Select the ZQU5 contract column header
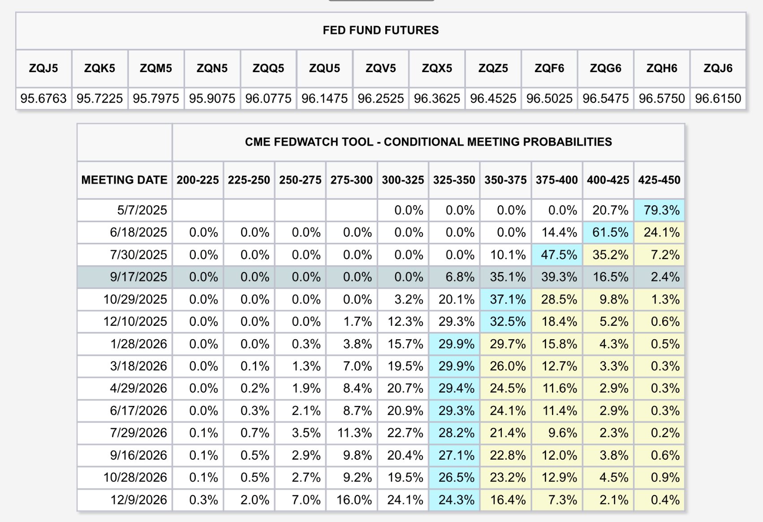The image size is (763, 522). [x=324, y=68]
